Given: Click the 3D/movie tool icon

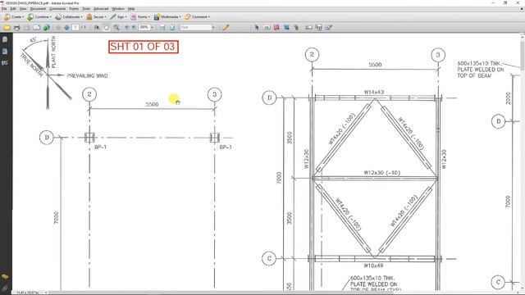Looking at the screenshot, I should pos(319,27).
